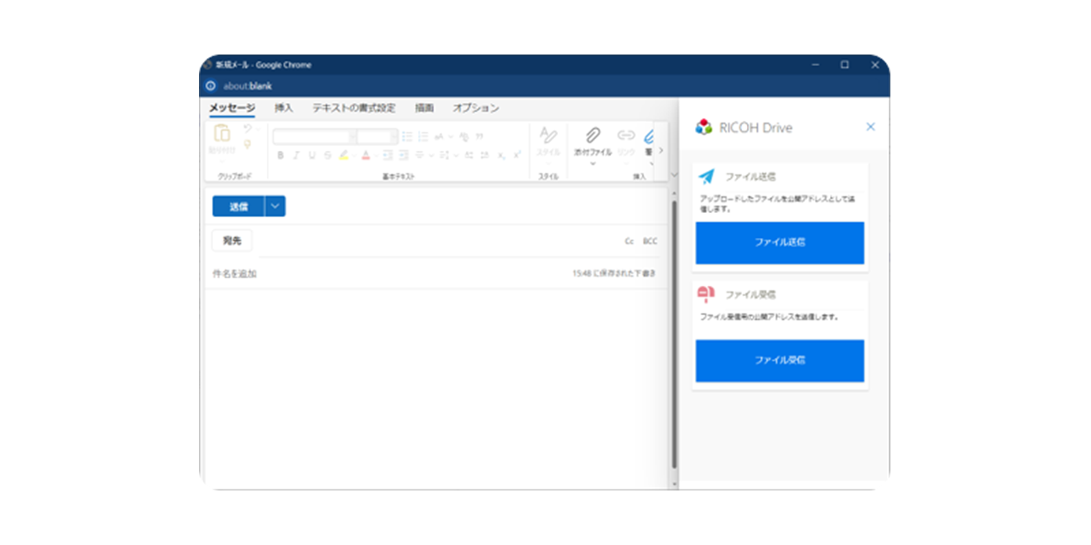Click the attach file (添付ファイル) icon
The width and height of the screenshot is (1091, 545).
pos(592,136)
